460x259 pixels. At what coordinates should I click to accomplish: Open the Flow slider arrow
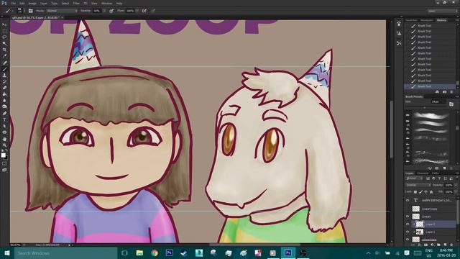click(137, 11)
